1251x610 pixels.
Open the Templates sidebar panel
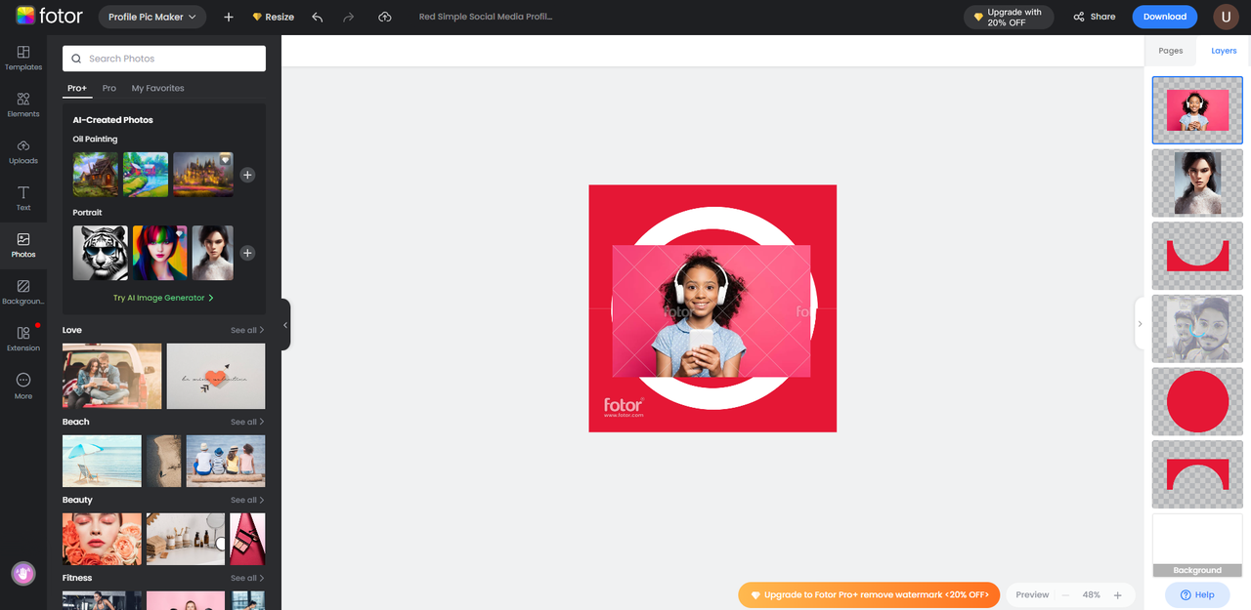coord(23,58)
